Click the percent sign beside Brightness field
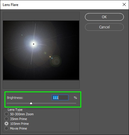Screen dimensions: 129x135 75,98
